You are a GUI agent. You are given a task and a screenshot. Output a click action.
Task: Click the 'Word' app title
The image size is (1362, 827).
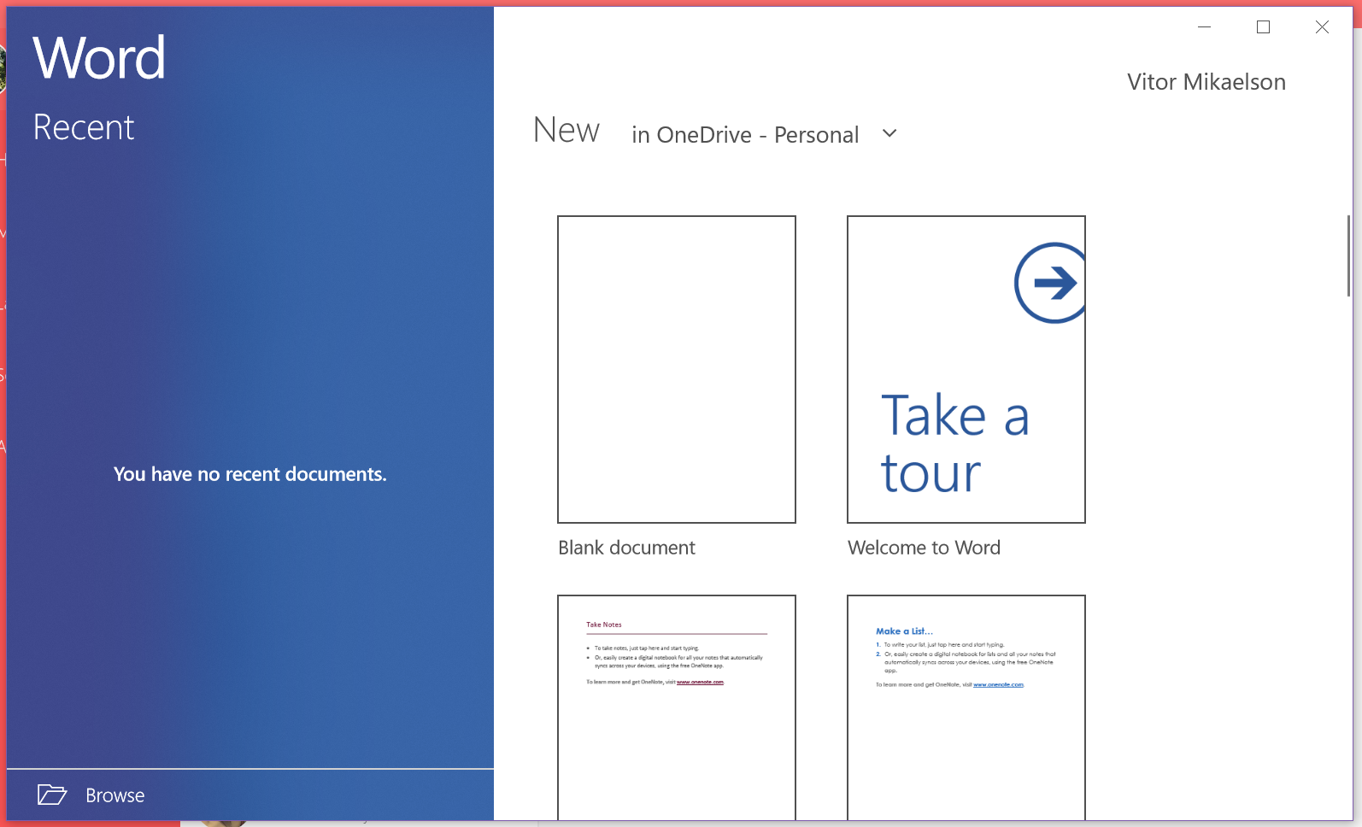pos(99,58)
